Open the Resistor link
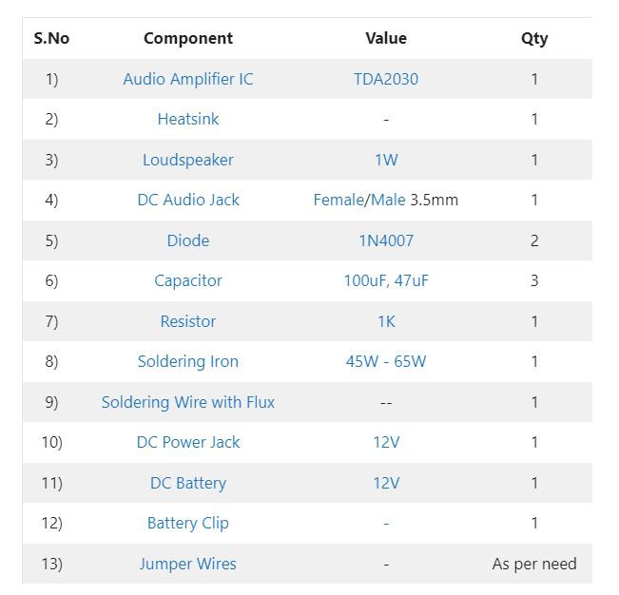 tap(188, 321)
